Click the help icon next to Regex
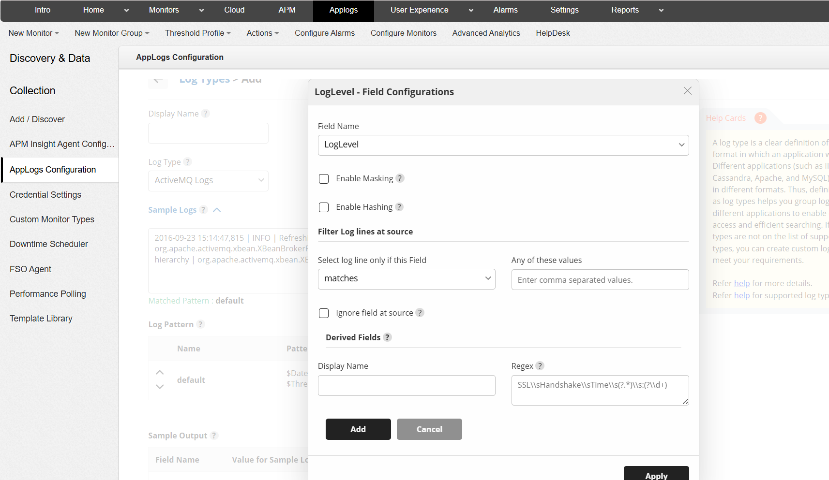829x480 pixels. tap(540, 365)
